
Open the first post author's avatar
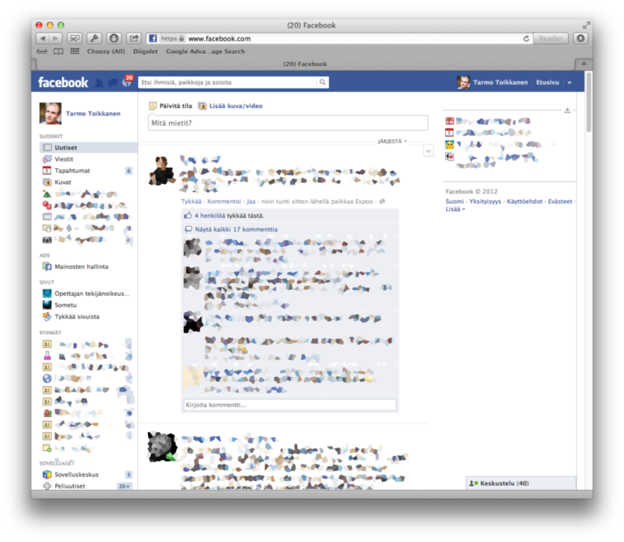[x=162, y=171]
